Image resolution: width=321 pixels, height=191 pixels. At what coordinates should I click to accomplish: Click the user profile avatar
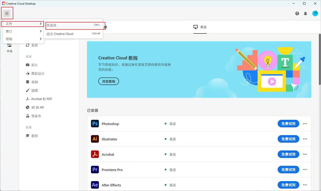(x=315, y=13)
